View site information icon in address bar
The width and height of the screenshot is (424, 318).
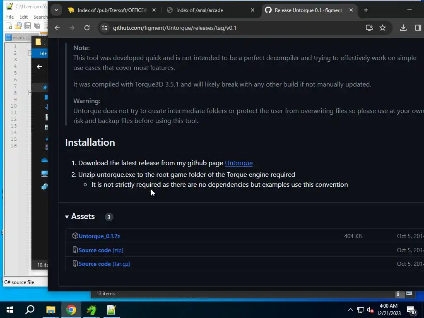coord(105,28)
